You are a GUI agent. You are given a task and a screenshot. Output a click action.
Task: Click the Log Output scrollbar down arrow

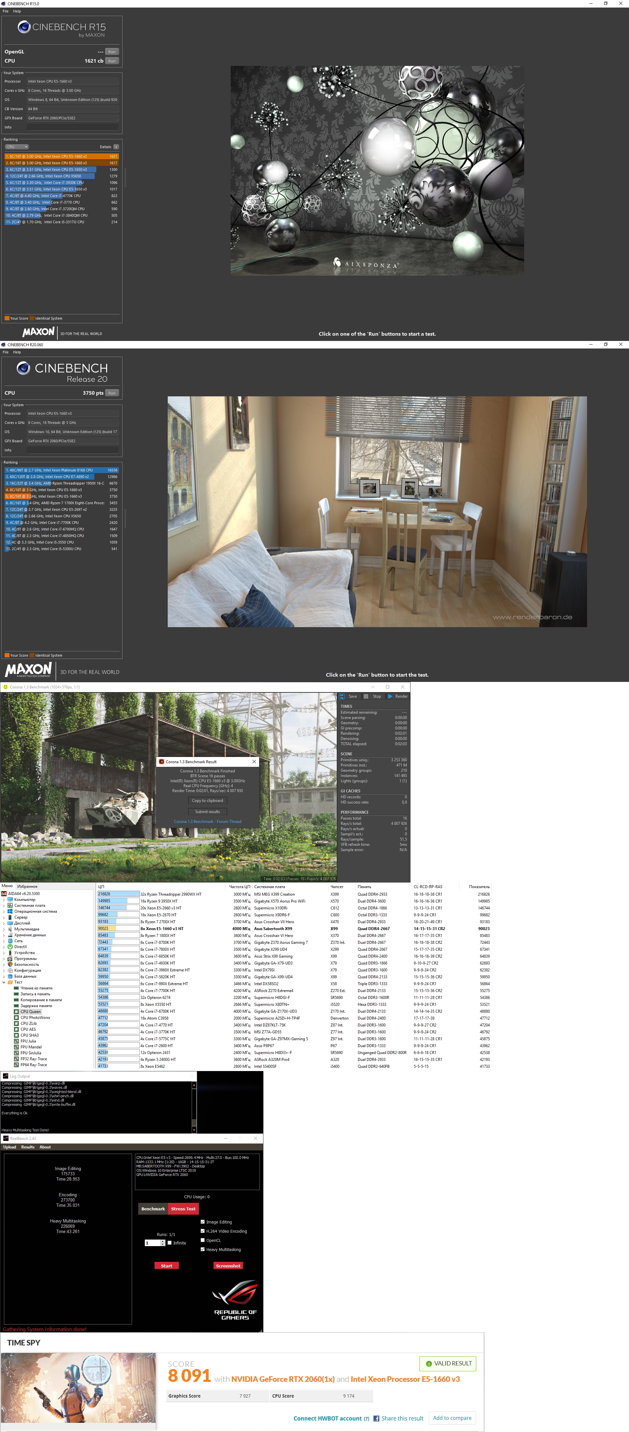[194, 1130]
